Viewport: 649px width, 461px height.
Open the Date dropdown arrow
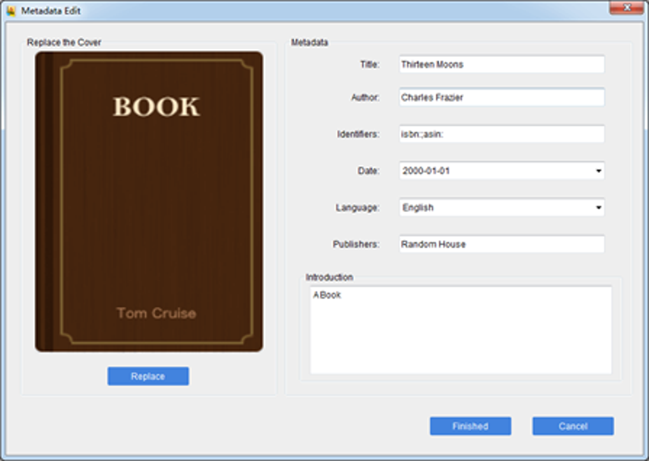pyautogui.click(x=599, y=171)
